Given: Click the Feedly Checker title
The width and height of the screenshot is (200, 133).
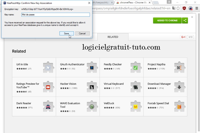Looking at the screenshot, I should click(x=113, y=64).
